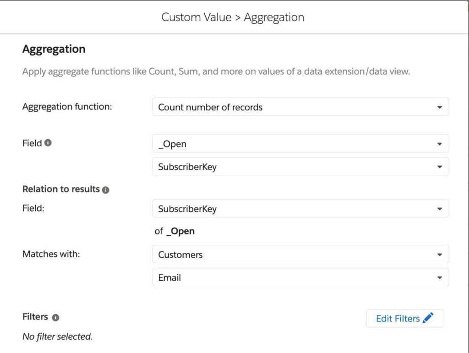Click the Field info icon
Screen dimensions: 469x353
pyautogui.click(x=49, y=142)
